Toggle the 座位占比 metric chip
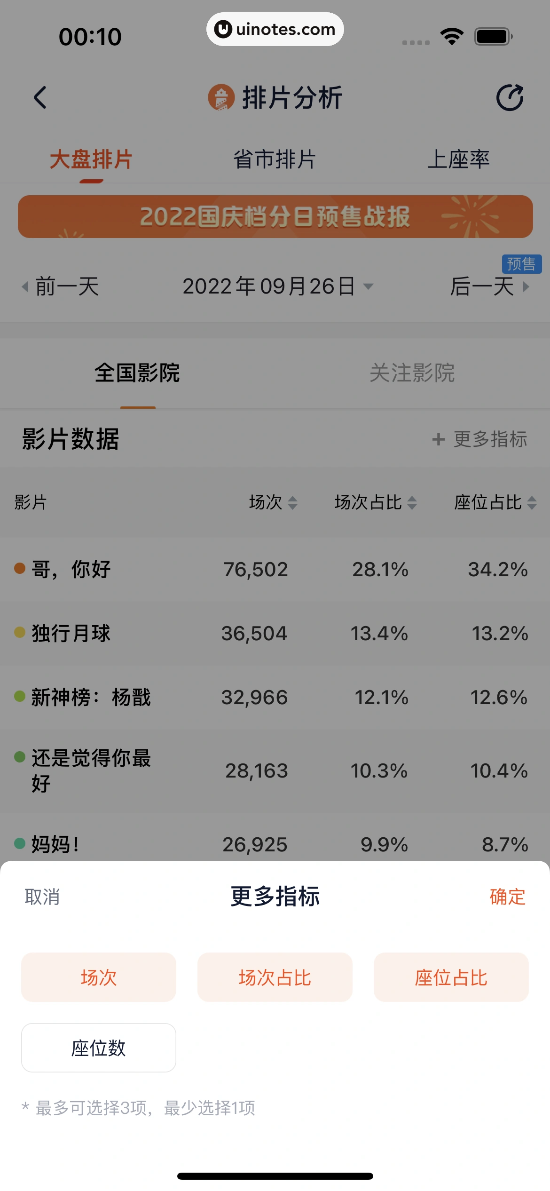 [451, 977]
